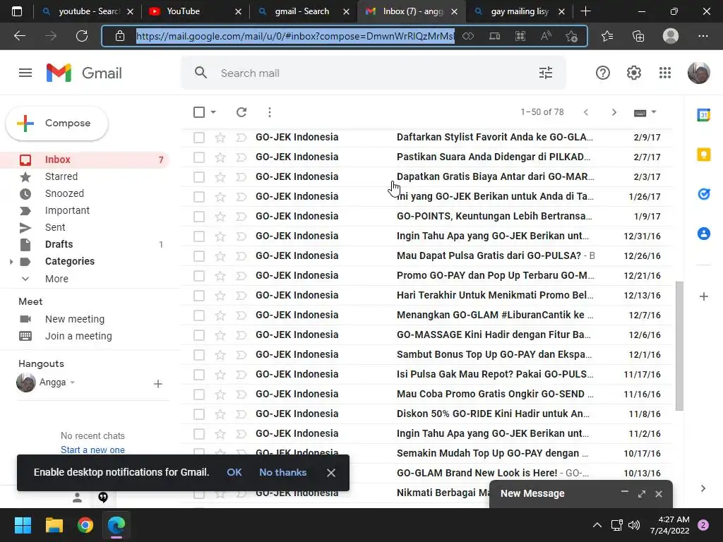Open Contacts side panel icon
723x542 pixels.
[704, 234]
